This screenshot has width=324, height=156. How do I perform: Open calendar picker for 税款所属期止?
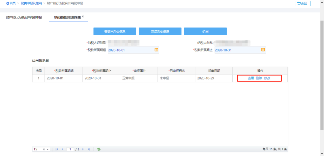pyautogui.click(x=263, y=50)
